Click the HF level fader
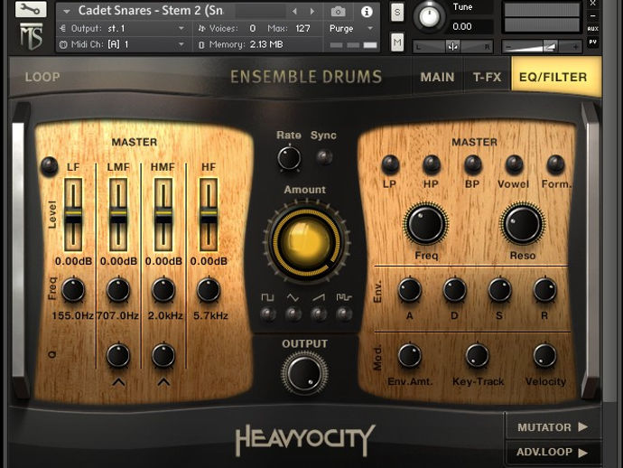The height and width of the screenshot is (468, 623). click(x=209, y=215)
